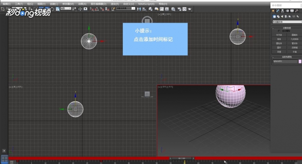This screenshot has width=302, height=164.
Task: Click the 管状体 tube button
Action: coord(295,43)
